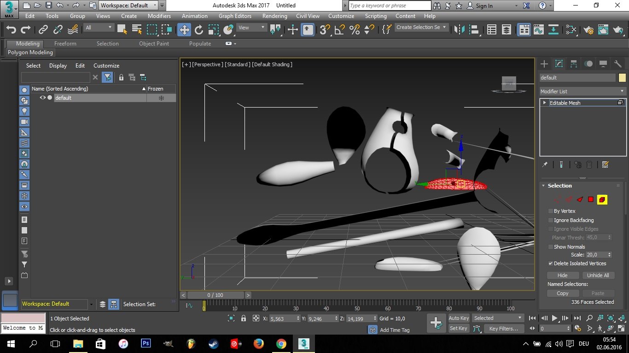Open the Motion command panel
Screen dimensions: 629x353
click(588, 64)
